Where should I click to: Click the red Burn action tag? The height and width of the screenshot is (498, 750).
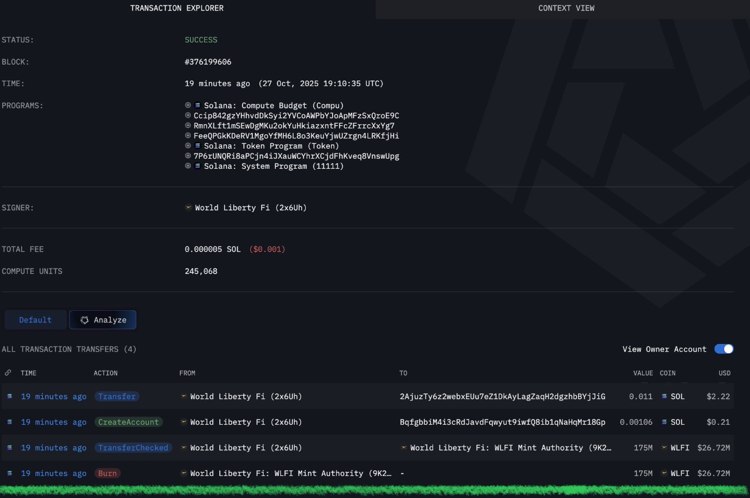(107, 473)
